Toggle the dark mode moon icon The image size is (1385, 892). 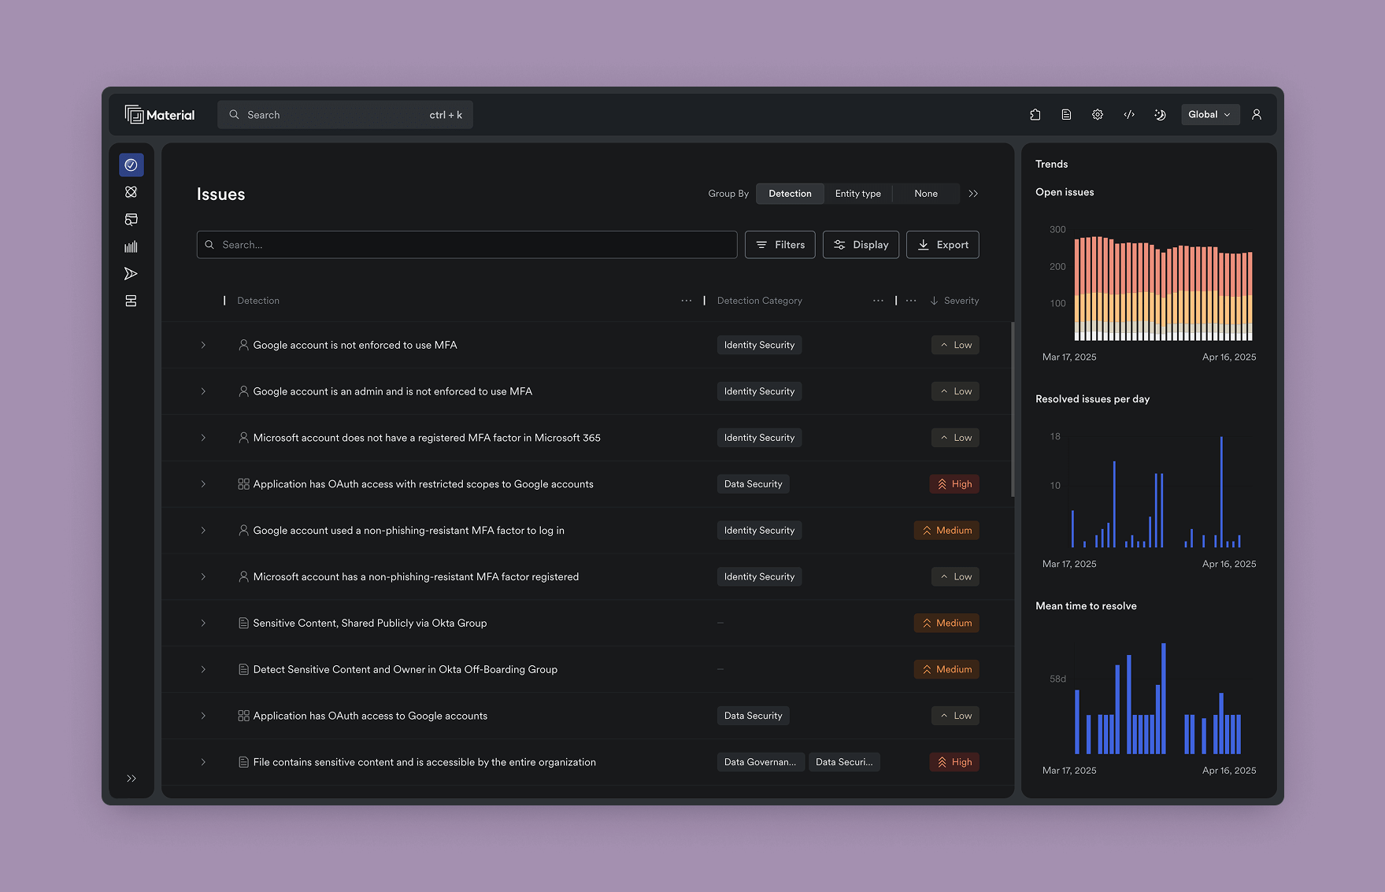click(x=1160, y=115)
